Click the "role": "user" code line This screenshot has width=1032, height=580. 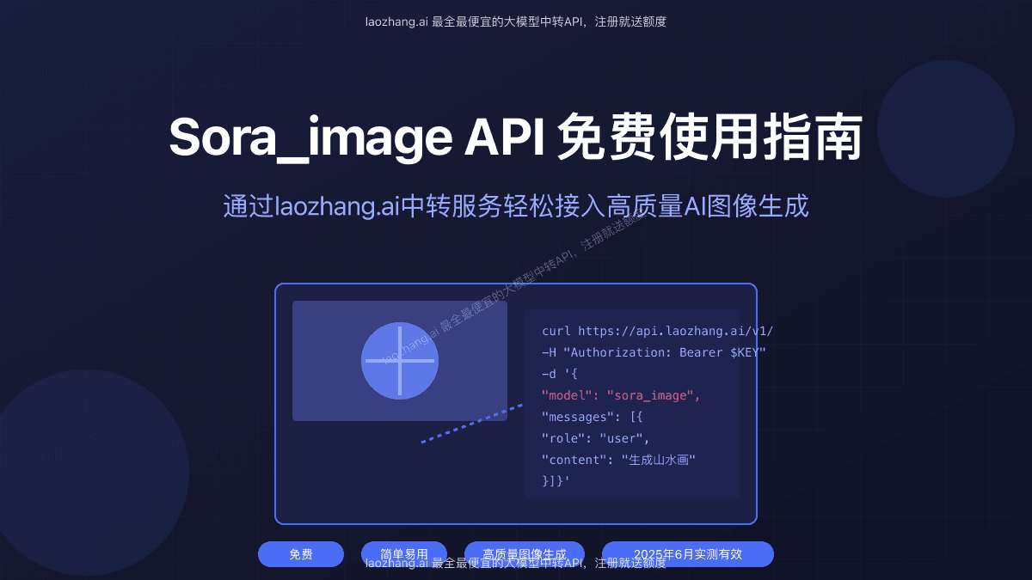596,438
